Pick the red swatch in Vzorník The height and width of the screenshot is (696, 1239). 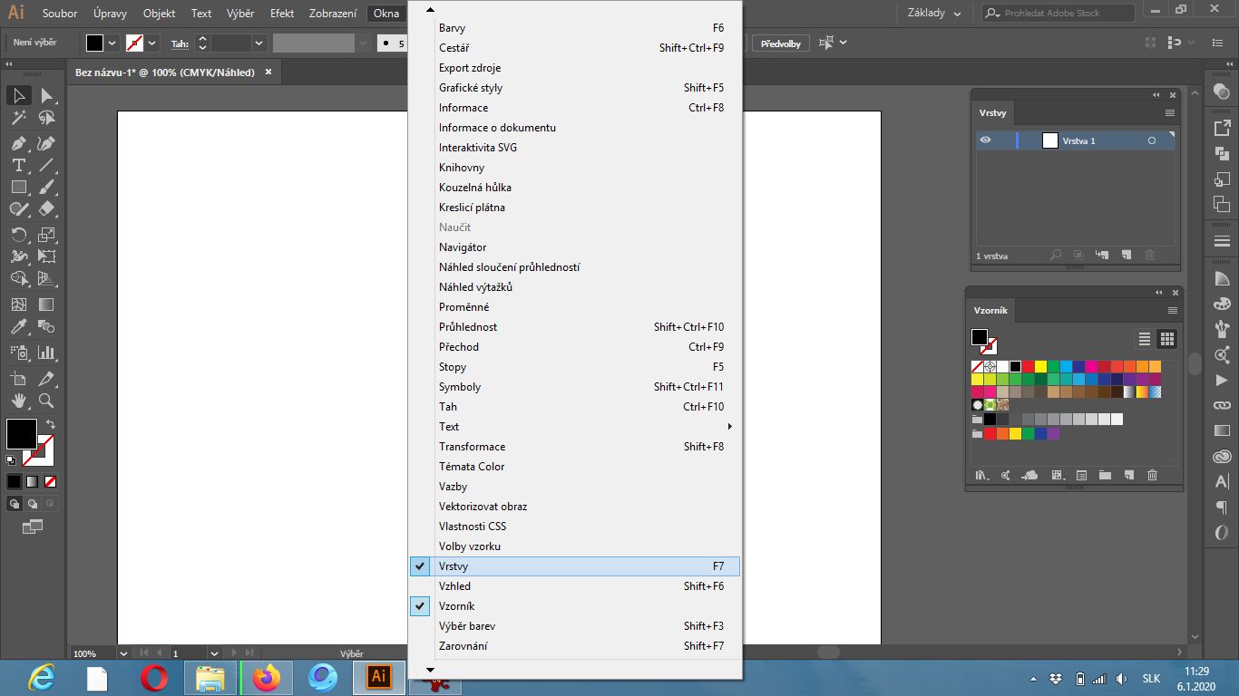(1029, 367)
